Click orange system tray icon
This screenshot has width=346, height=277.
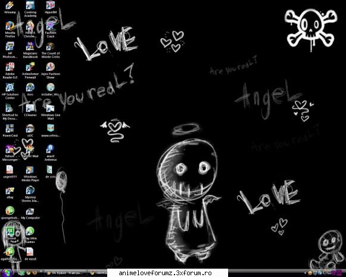[310, 273]
